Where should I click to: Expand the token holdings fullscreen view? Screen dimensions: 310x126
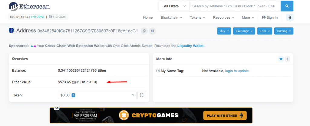click(141, 95)
